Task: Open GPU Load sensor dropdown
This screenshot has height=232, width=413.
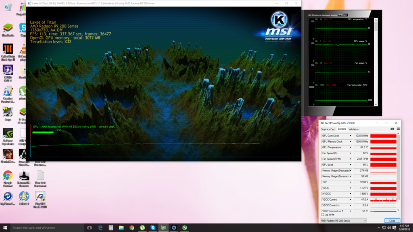Action: tap(350, 165)
